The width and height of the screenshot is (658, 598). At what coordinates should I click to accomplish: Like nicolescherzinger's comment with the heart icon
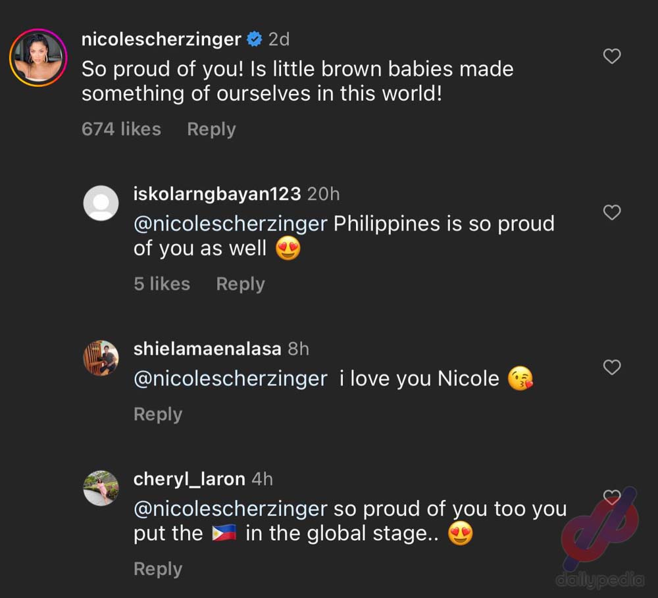[612, 57]
